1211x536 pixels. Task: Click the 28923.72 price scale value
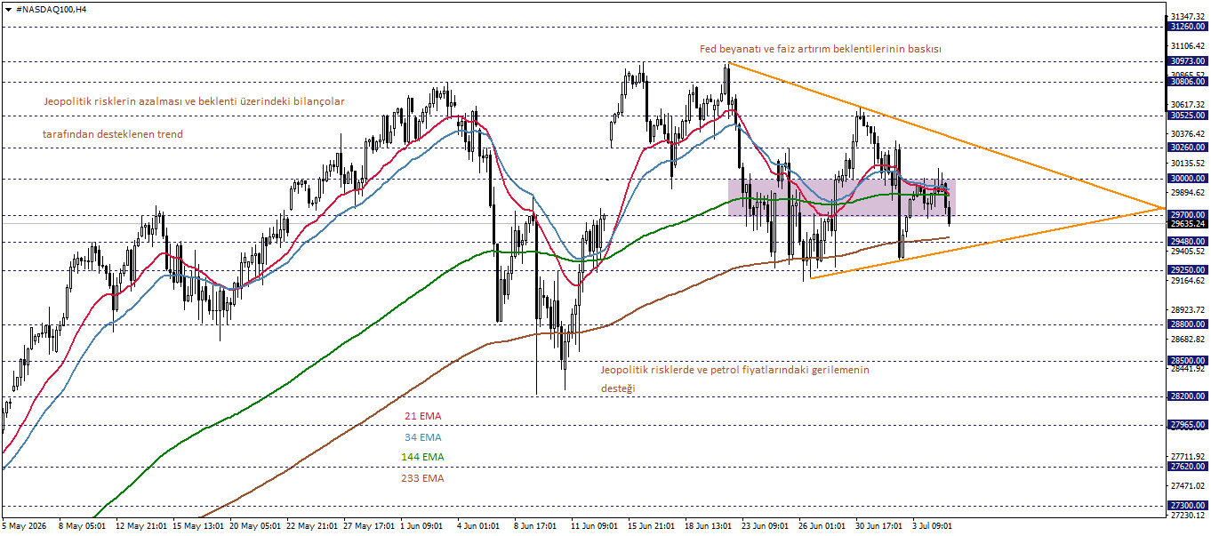tap(1188, 309)
